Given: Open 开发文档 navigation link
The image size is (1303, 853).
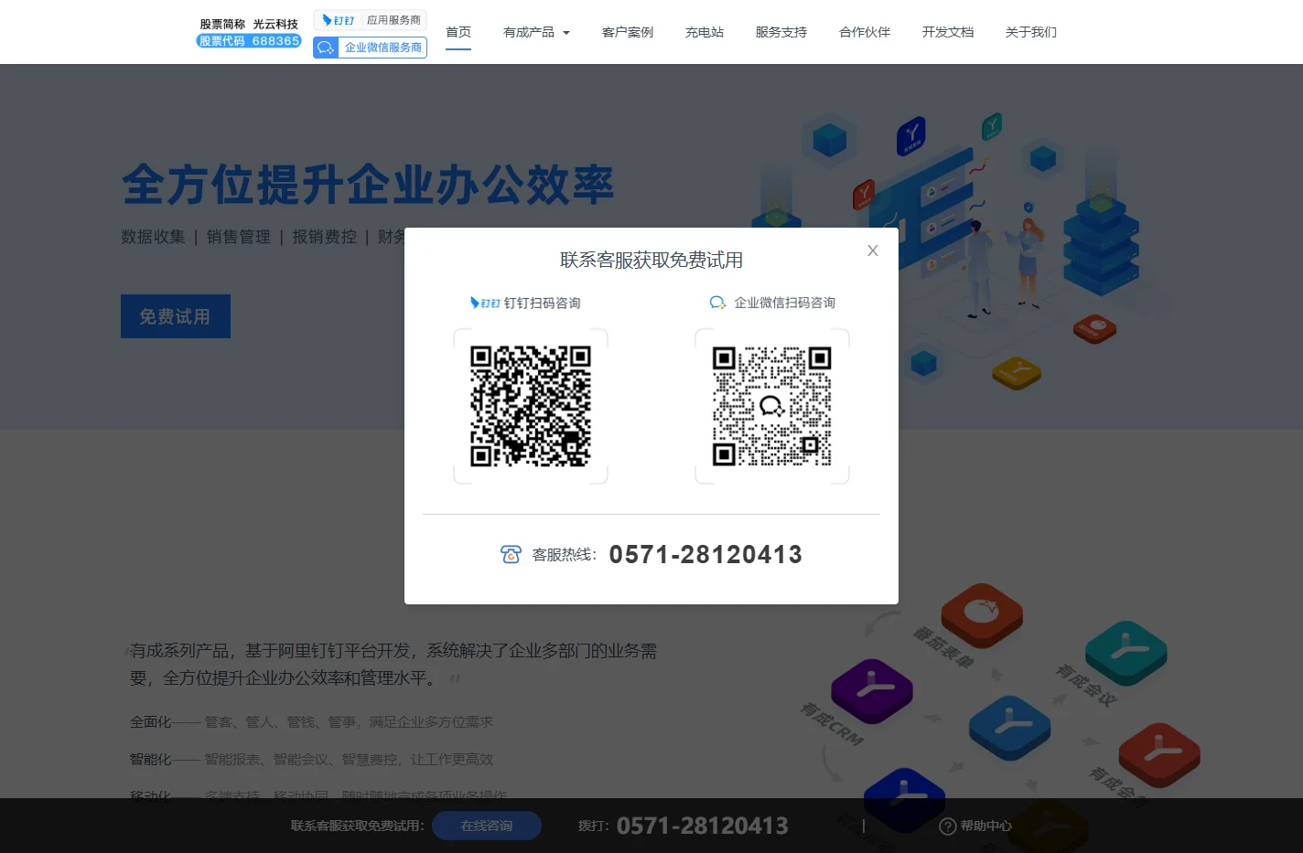Looking at the screenshot, I should [x=948, y=32].
